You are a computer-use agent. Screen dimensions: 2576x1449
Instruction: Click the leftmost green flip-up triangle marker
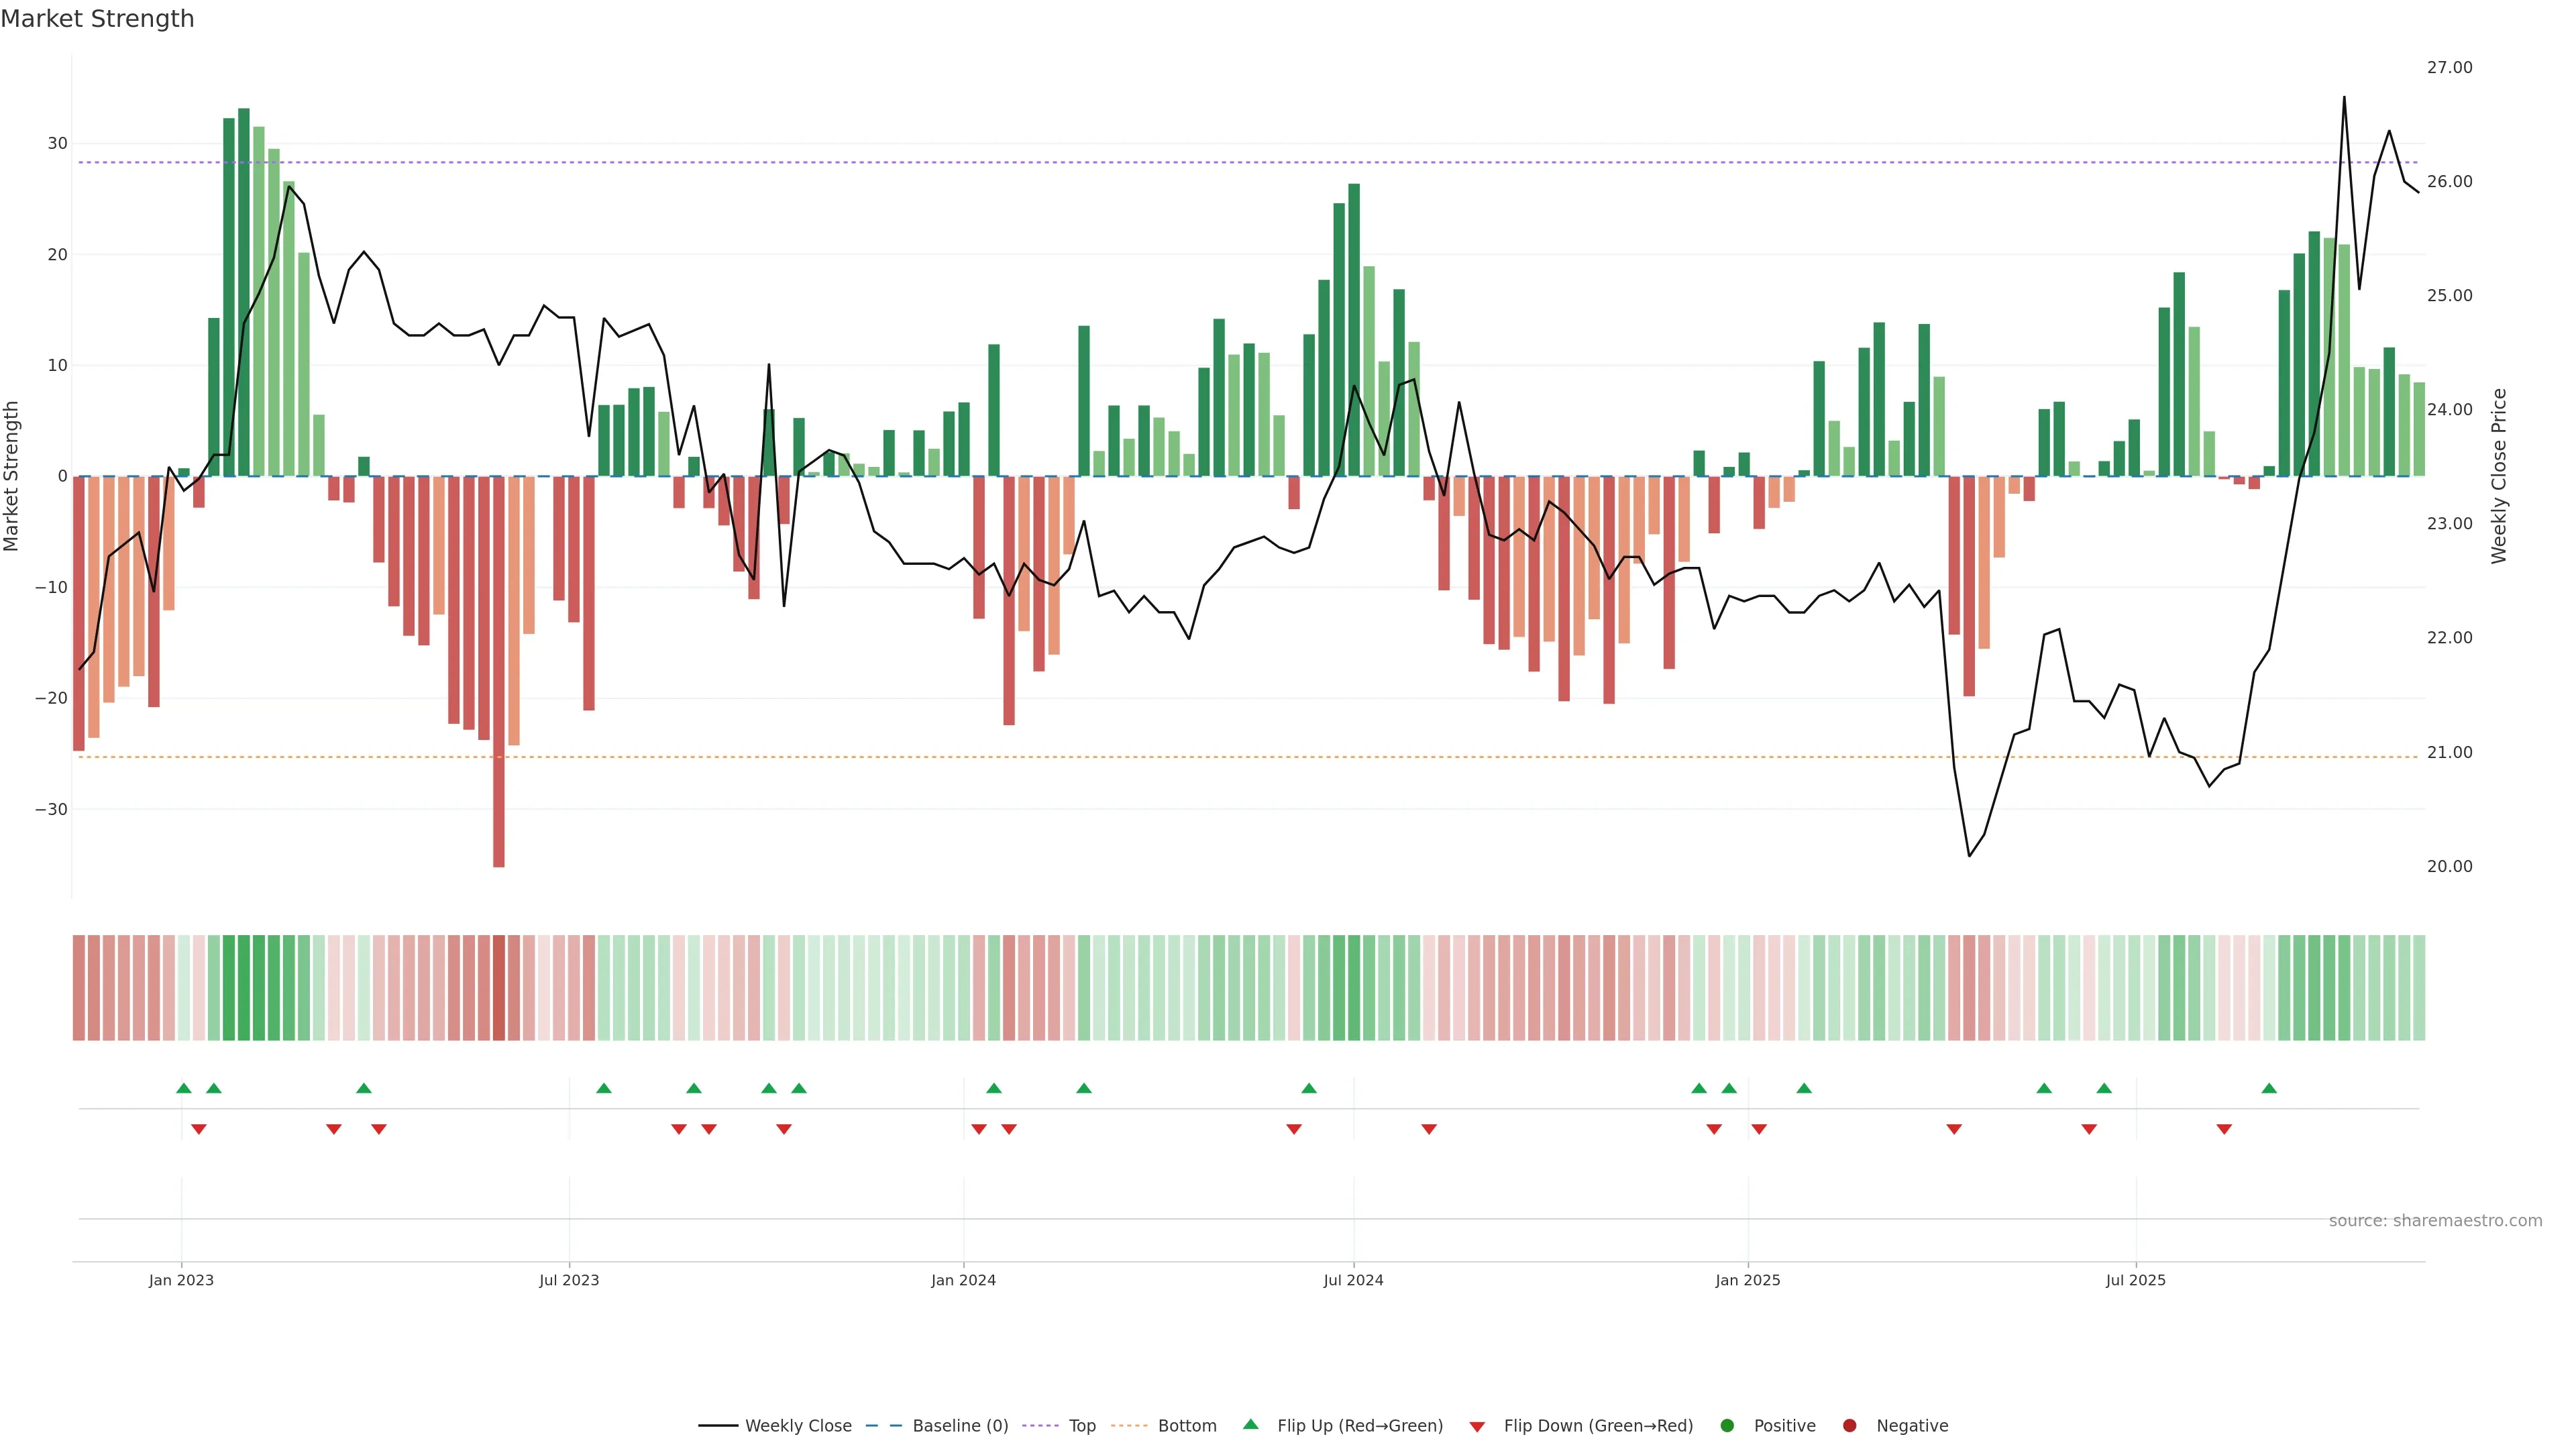click(184, 1088)
